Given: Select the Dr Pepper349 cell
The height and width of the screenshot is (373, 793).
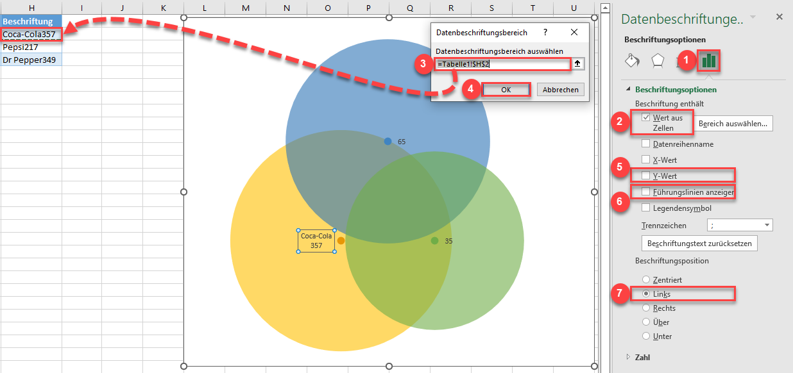Looking at the screenshot, I should (x=31, y=60).
